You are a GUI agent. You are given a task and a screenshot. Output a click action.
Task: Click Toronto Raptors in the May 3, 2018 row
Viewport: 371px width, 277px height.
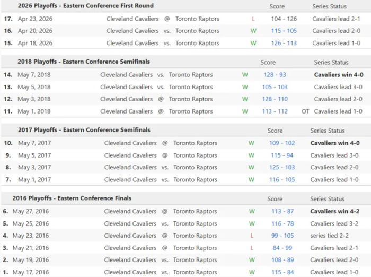(x=191, y=99)
